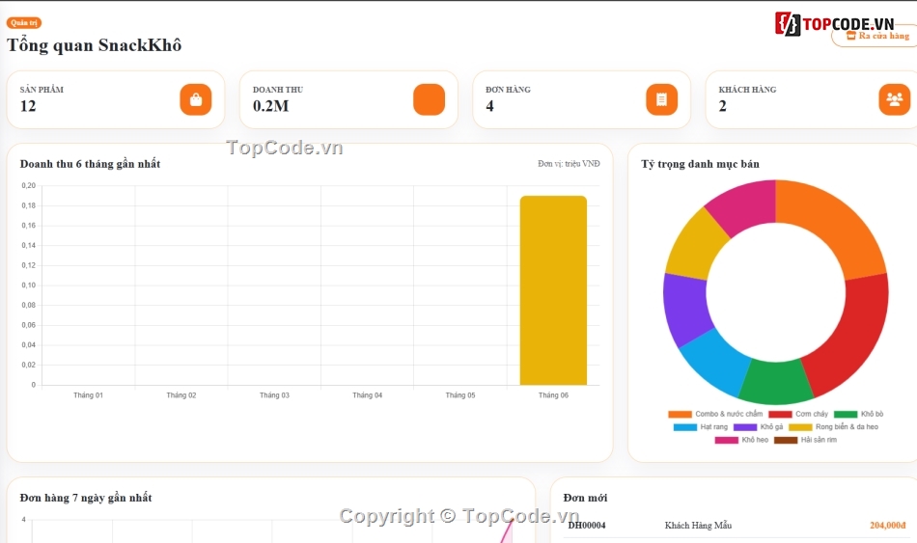Toggle Rong biển & da heo legend item
This screenshot has width=917, height=543.
[x=833, y=427]
